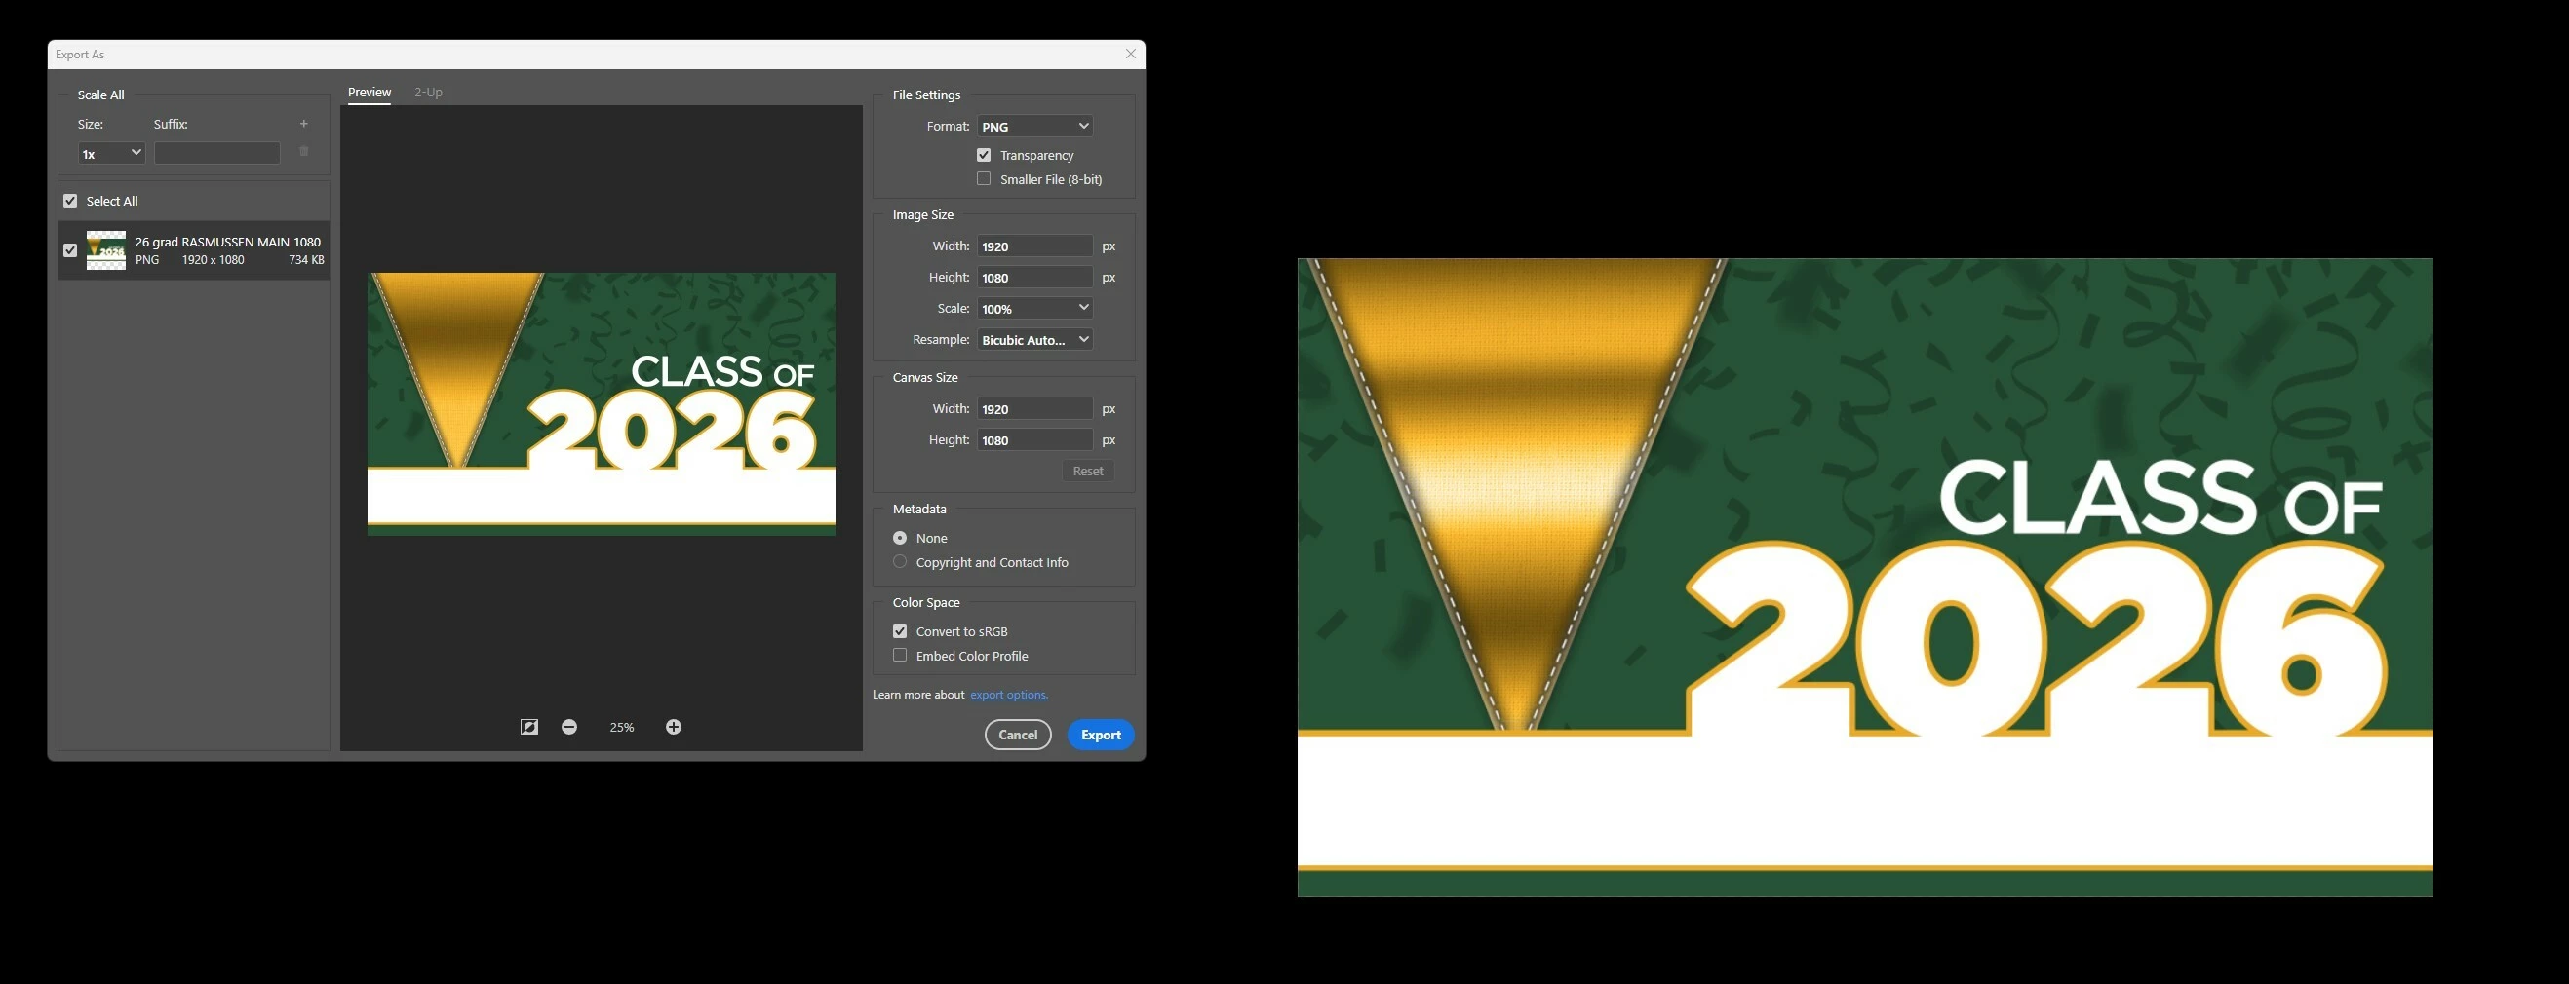This screenshot has height=984, width=2569.
Task: Toggle the Select All checkbox
Action: 70,201
